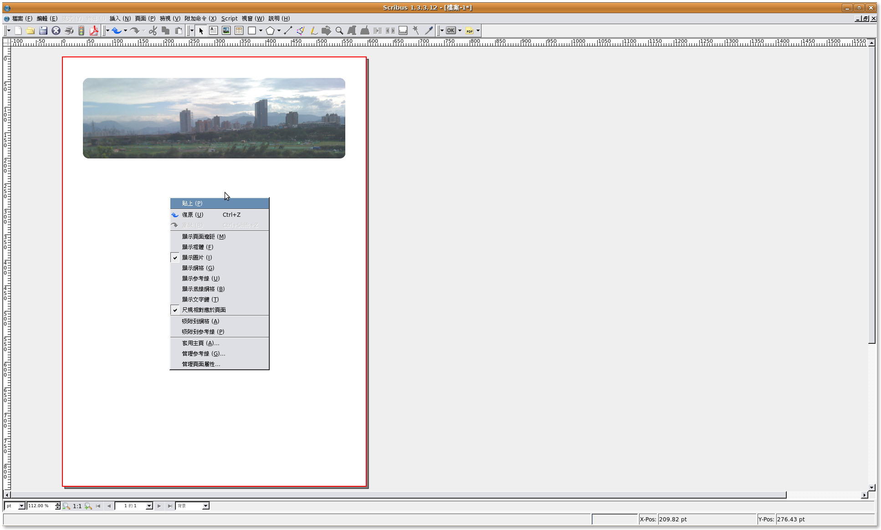Image resolution: width=881 pixels, height=530 pixels.
Task: Choose 貼上 (P) from context menu
Action: [192, 203]
